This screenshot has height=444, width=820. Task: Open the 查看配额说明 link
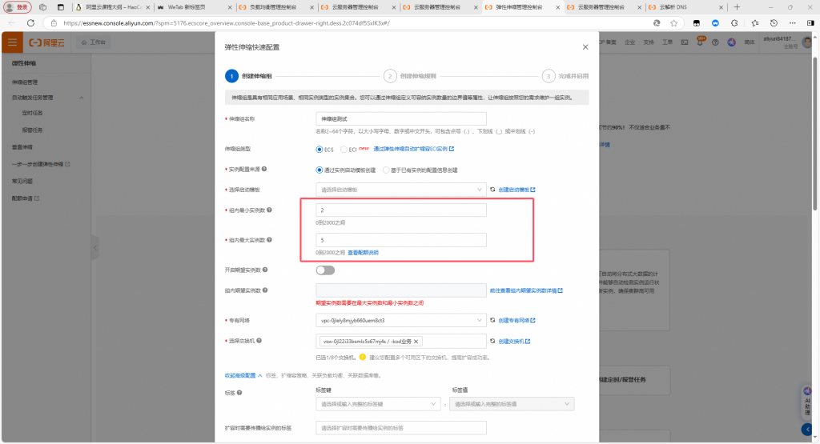click(363, 252)
